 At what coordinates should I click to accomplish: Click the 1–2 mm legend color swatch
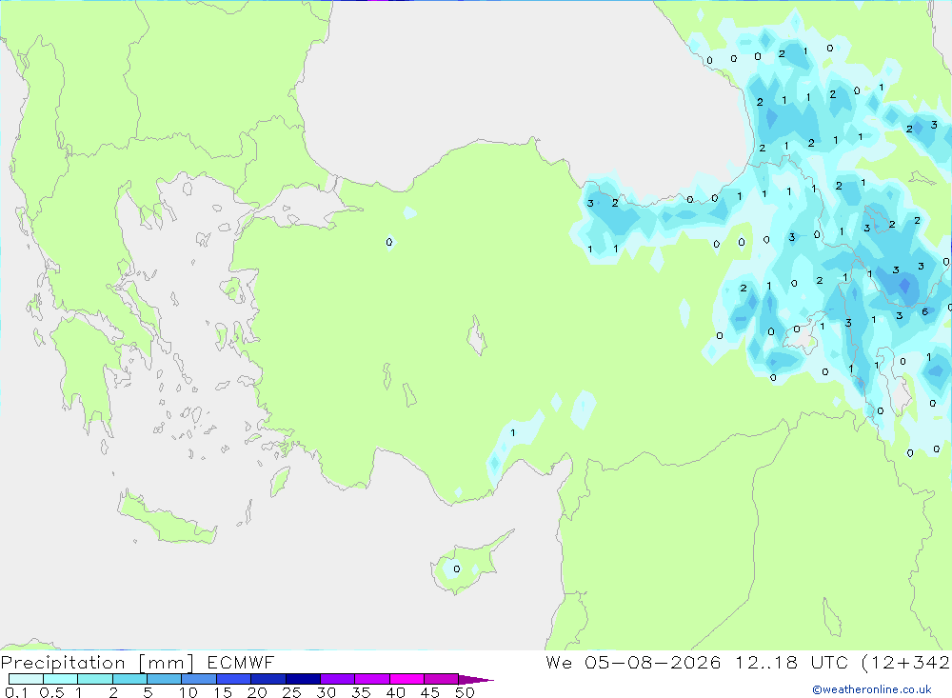click(x=95, y=679)
